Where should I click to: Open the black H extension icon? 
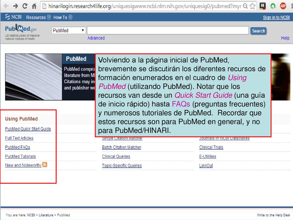[263, 6]
